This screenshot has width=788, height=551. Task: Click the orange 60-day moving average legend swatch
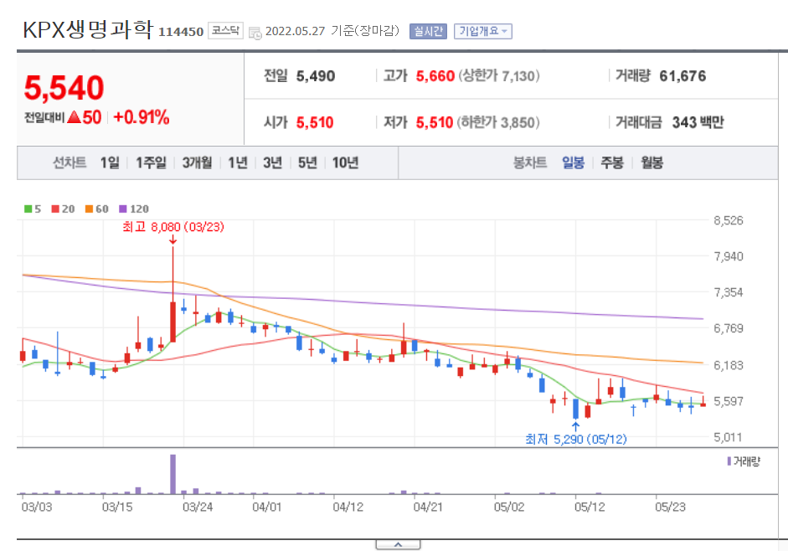click(89, 209)
